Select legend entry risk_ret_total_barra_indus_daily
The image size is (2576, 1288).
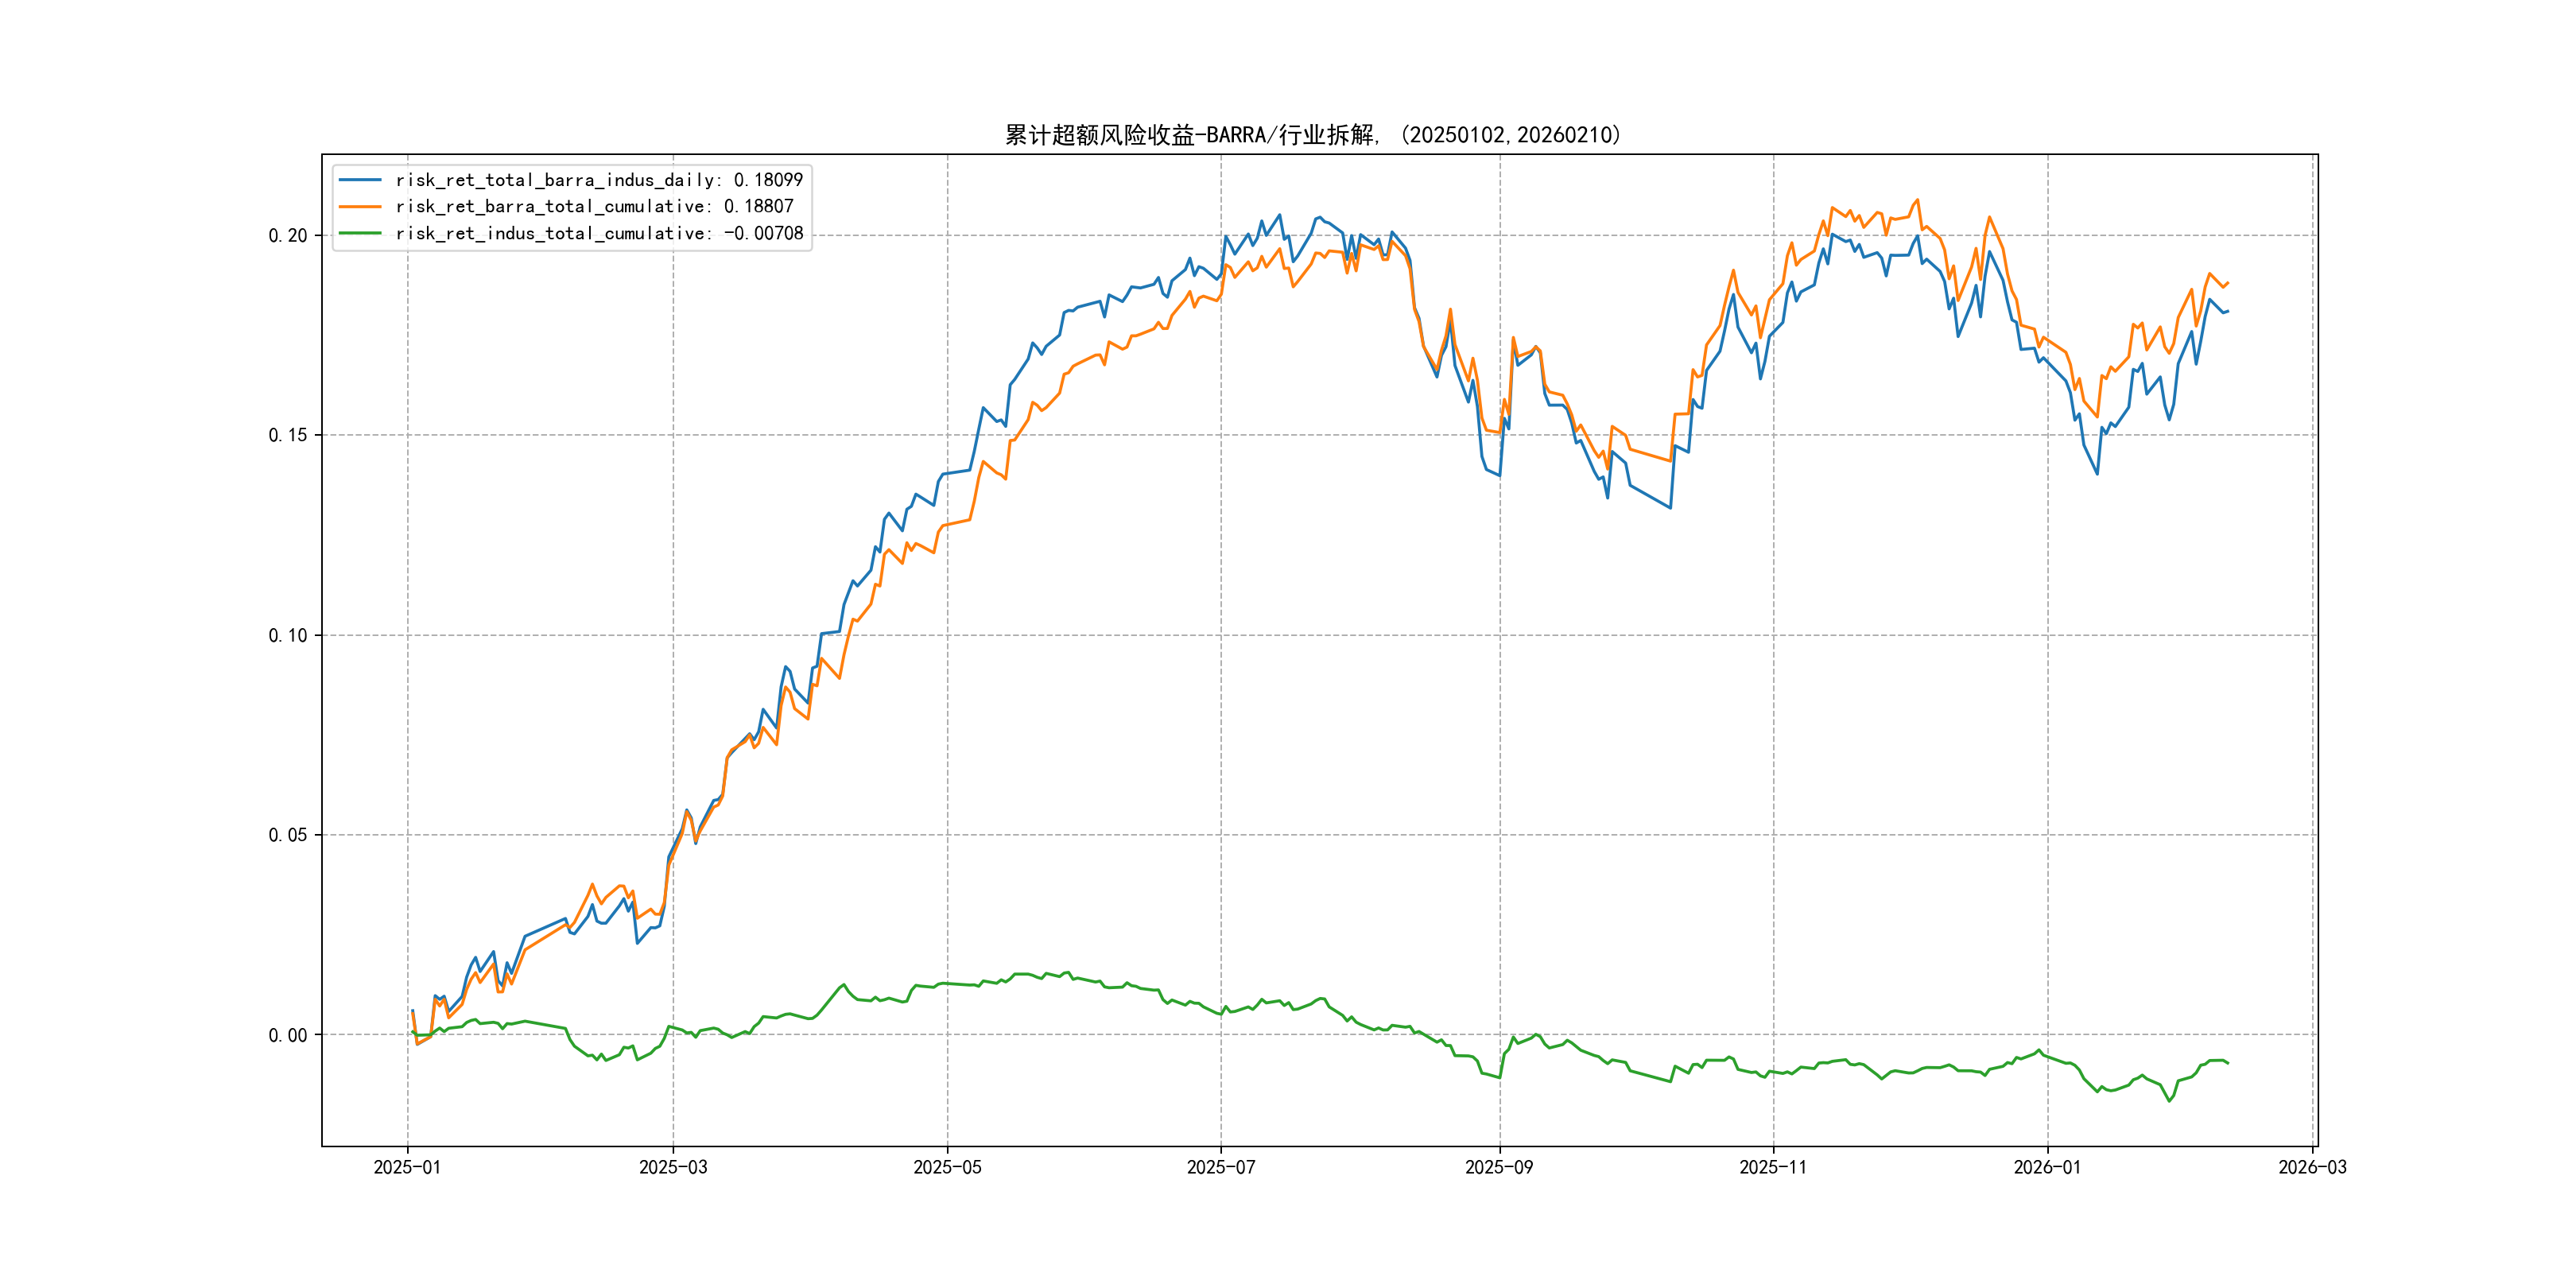[598, 180]
